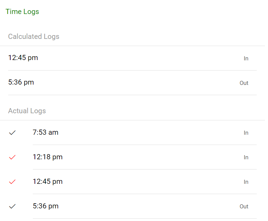
Task: Select the 12:45 pm time under Actual Logs
Action: (48, 181)
